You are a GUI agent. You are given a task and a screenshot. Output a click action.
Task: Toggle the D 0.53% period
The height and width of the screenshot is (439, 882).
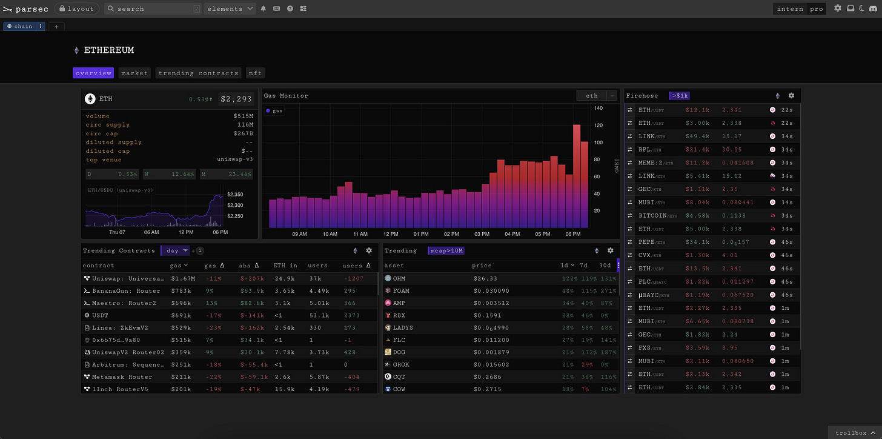pos(113,174)
